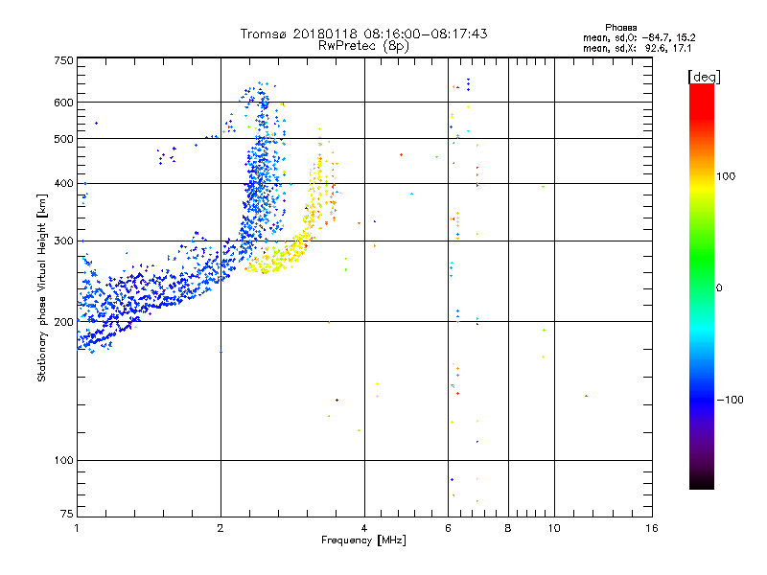Click the '[deg]' colorbar unit label
767x575 pixels.
pos(704,77)
